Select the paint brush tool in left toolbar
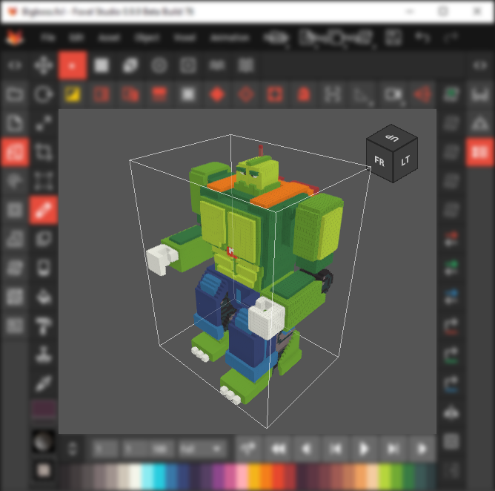The height and width of the screenshot is (491, 495). point(44,211)
